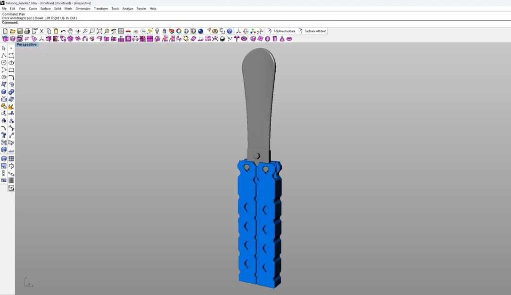The image size is (511, 295).
Task: Open the Surface menu
Action: click(x=45, y=8)
